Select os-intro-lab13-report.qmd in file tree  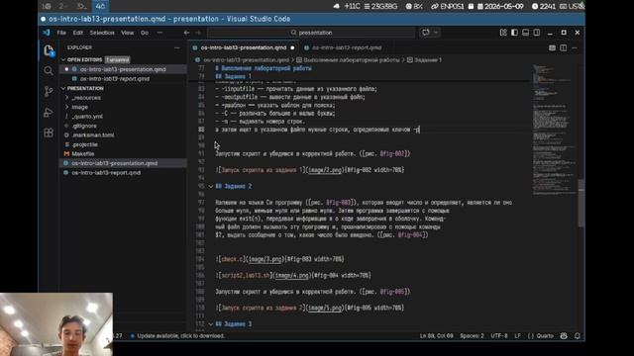point(106,172)
